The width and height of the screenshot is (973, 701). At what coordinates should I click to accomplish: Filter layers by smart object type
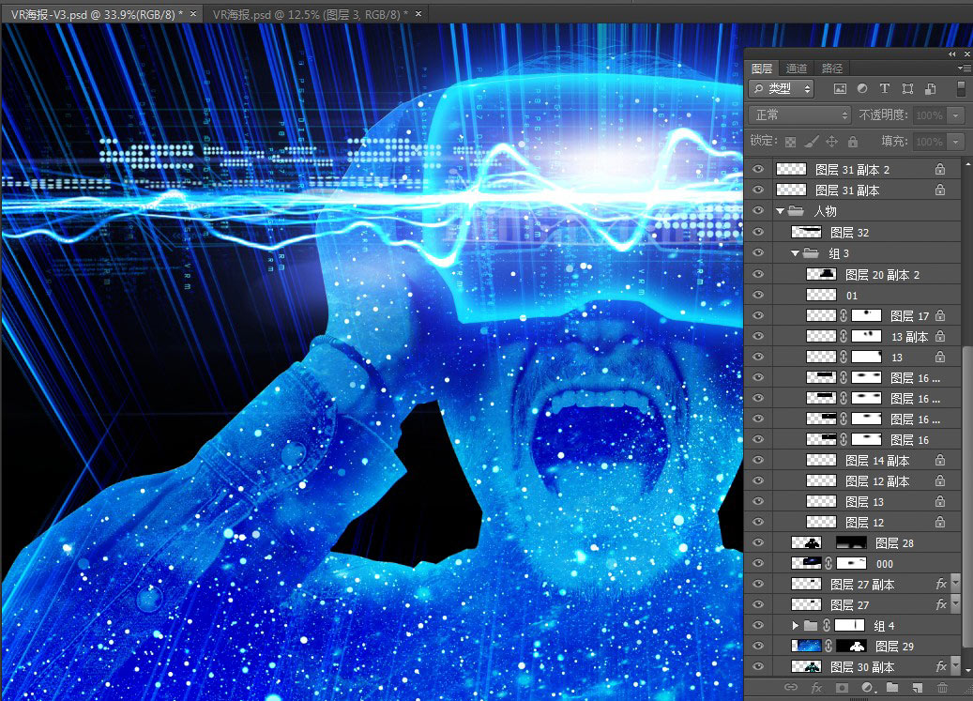[x=930, y=89]
